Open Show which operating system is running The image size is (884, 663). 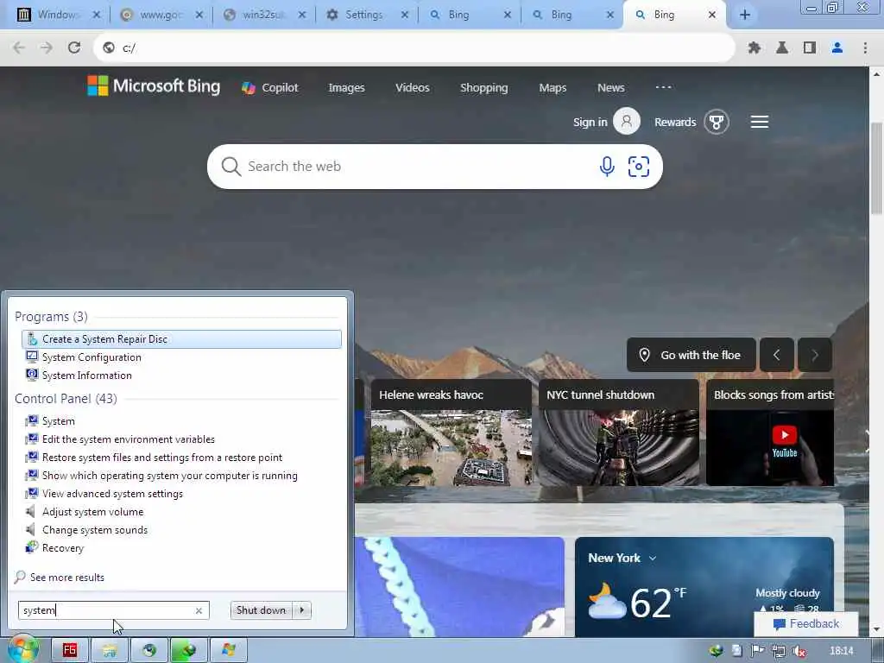(x=169, y=476)
